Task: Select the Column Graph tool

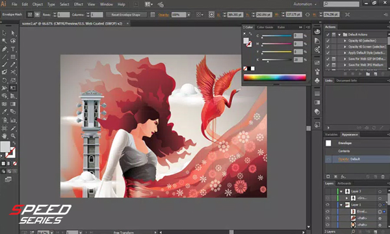Action: tap(13, 120)
